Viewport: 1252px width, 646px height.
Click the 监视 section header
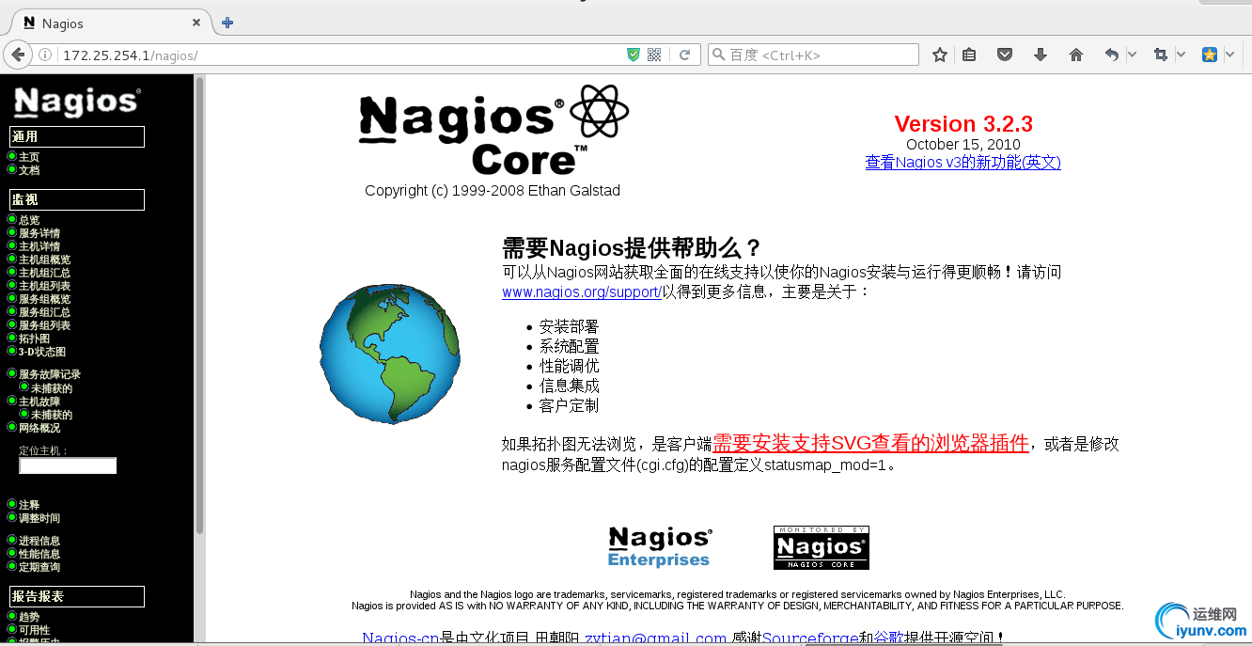point(77,199)
